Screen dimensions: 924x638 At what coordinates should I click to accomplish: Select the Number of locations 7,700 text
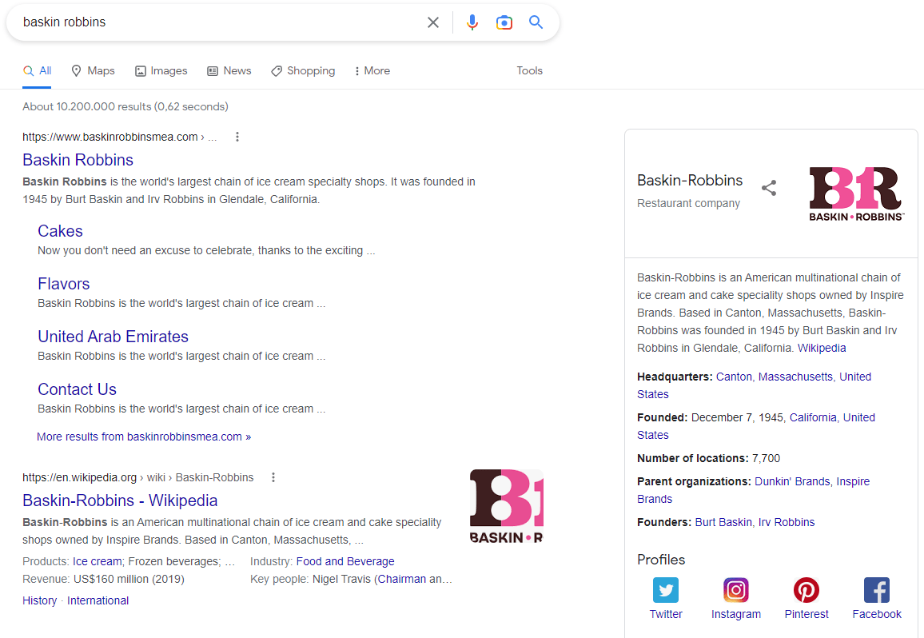coord(708,458)
